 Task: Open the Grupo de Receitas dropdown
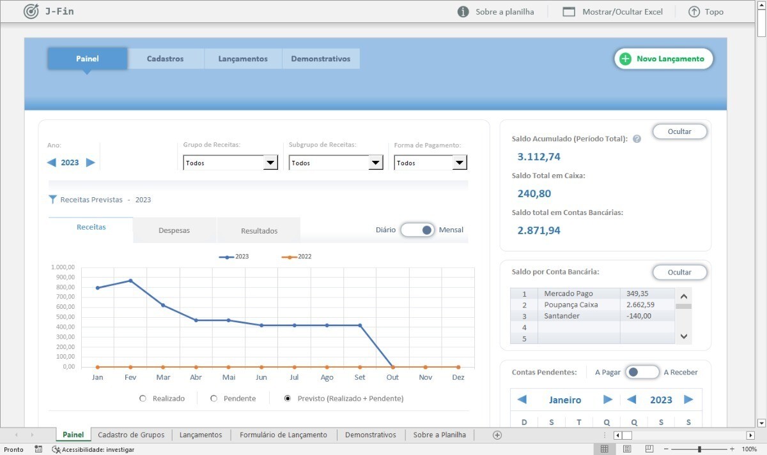point(271,163)
